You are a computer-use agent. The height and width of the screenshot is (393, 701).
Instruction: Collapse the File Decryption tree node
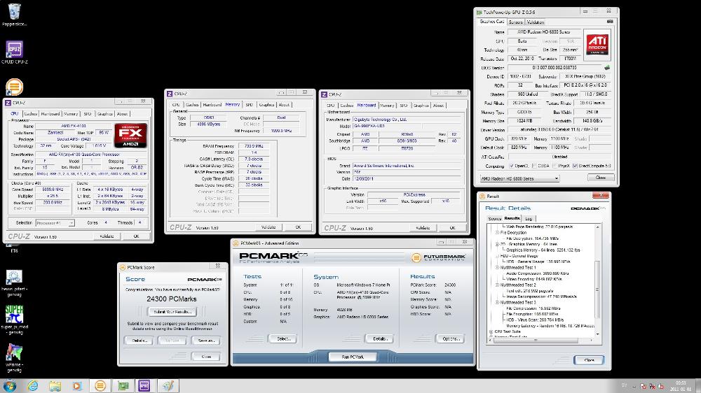click(497, 232)
